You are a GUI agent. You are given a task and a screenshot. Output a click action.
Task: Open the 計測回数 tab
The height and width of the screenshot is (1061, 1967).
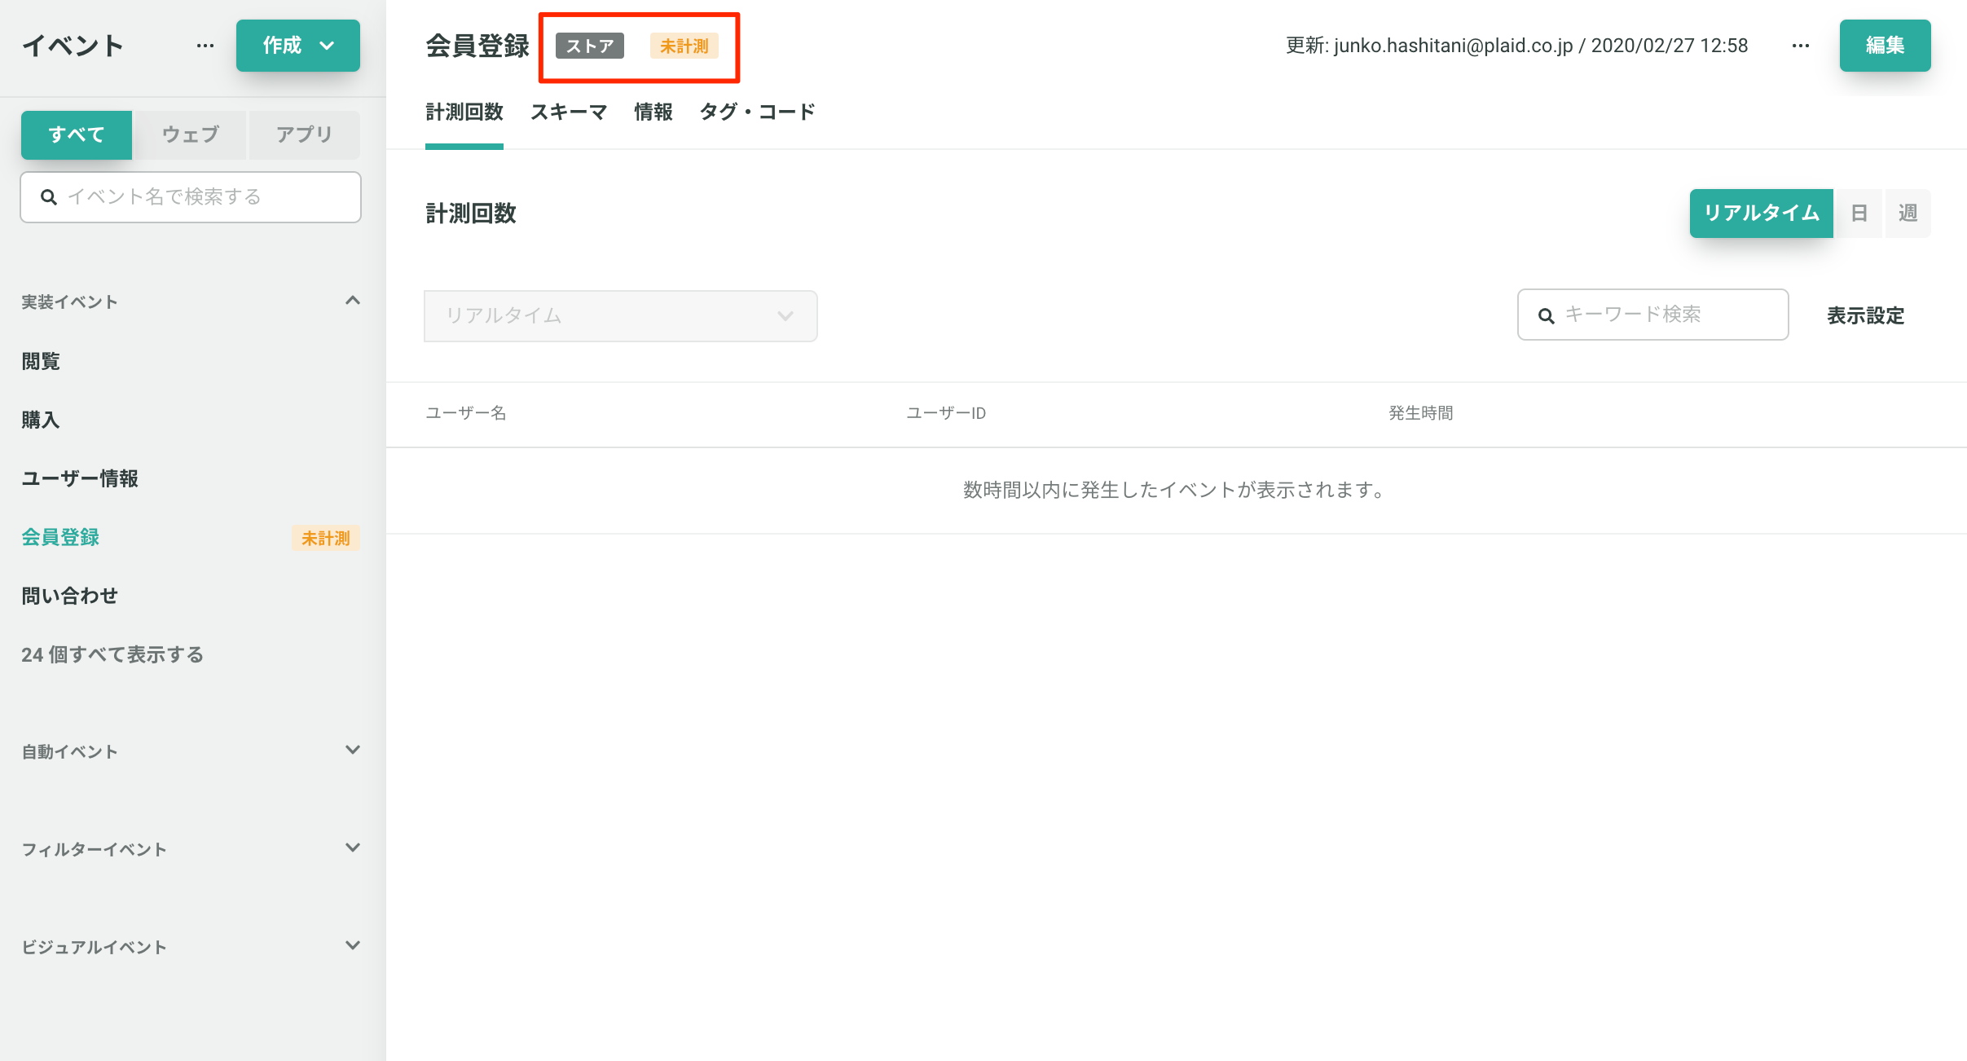pos(464,112)
